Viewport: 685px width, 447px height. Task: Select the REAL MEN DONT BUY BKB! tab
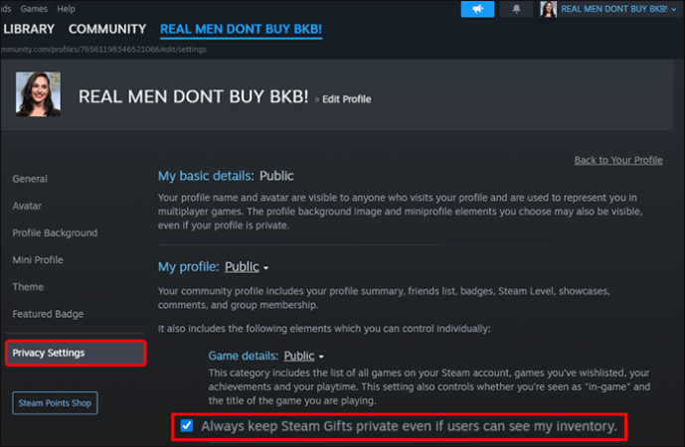click(241, 29)
